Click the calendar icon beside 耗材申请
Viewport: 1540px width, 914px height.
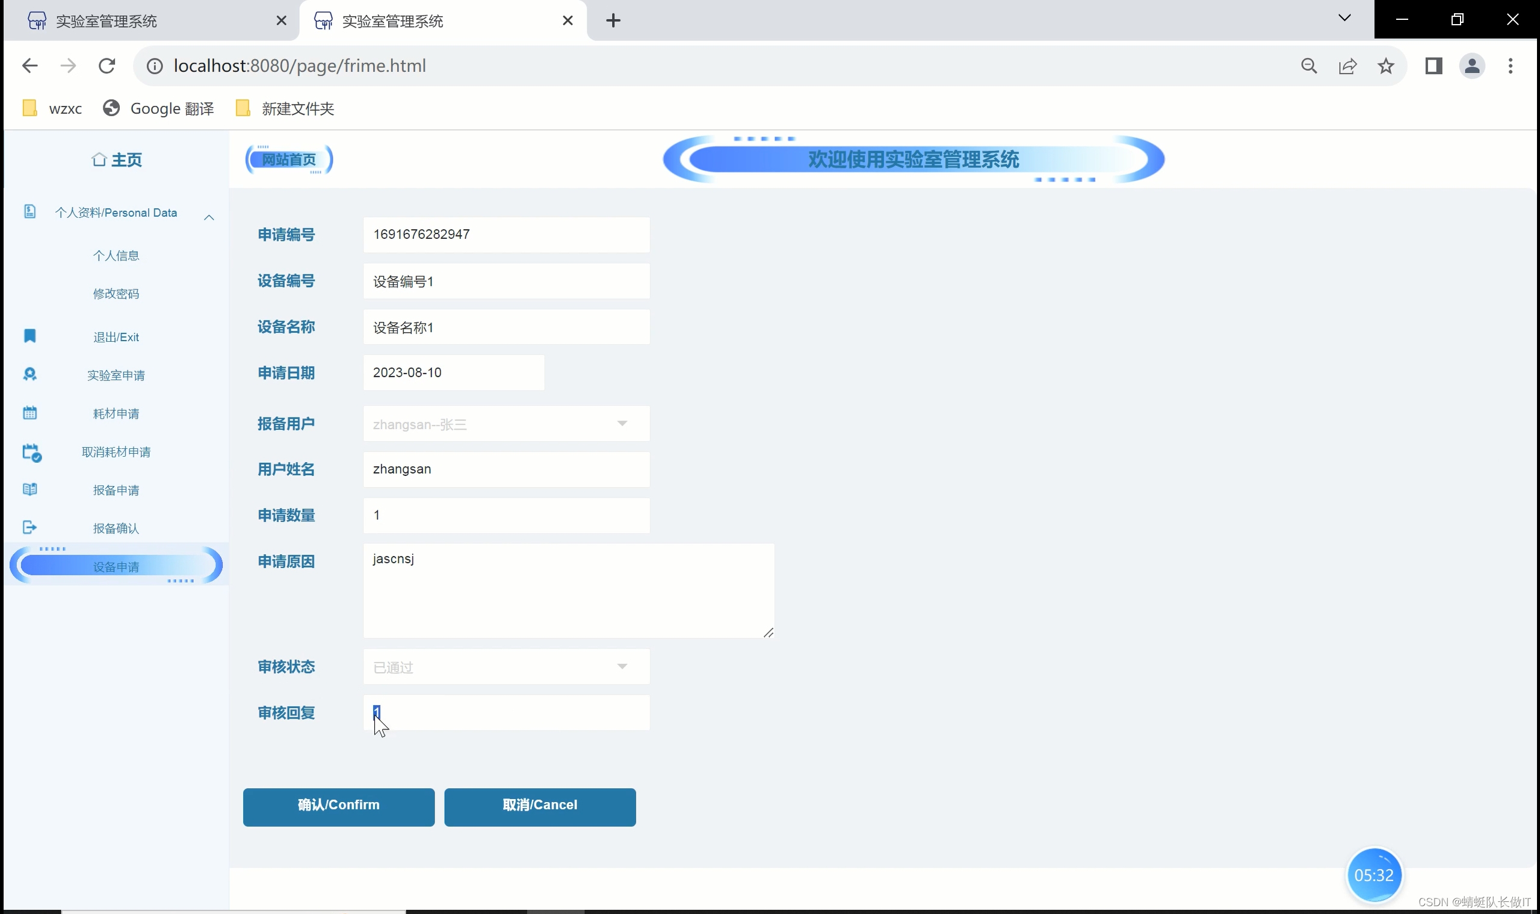(29, 413)
